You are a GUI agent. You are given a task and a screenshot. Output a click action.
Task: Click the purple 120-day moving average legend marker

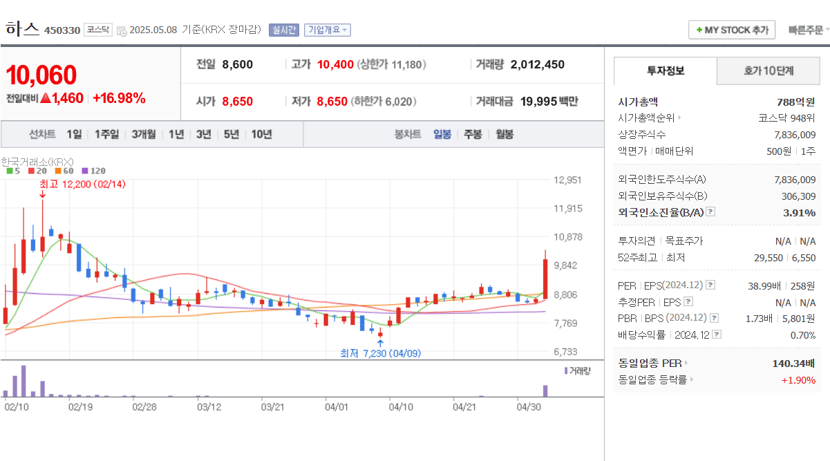85,171
